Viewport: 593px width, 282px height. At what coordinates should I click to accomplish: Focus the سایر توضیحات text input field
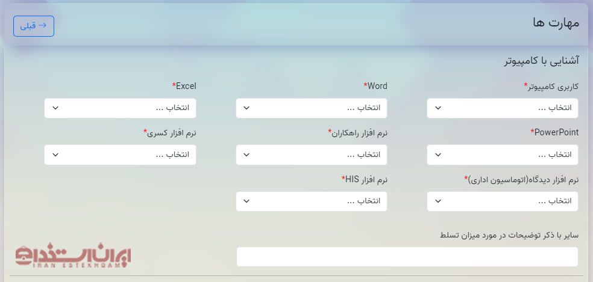click(407, 257)
